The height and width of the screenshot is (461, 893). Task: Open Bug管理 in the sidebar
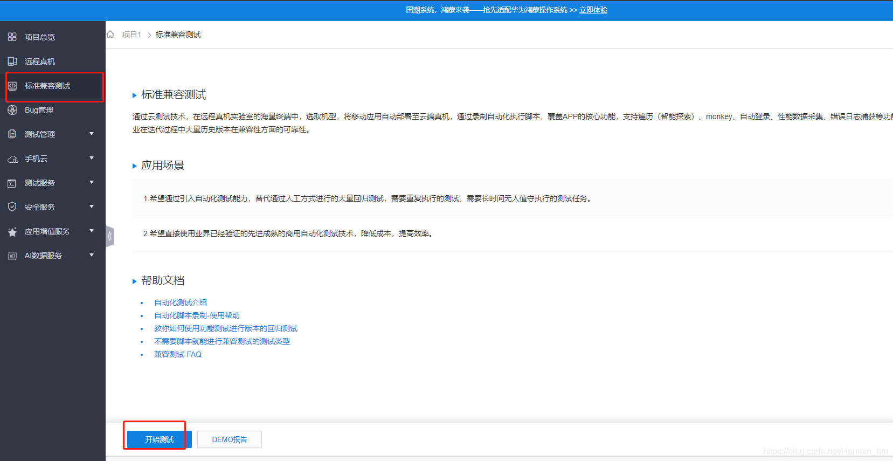(x=53, y=110)
